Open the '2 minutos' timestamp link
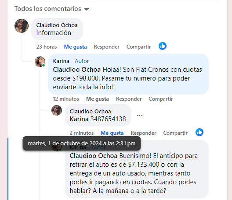 (82, 133)
